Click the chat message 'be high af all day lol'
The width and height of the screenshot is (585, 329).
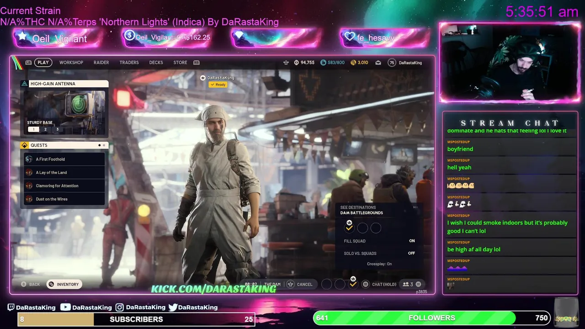click(x=474, y=249)
